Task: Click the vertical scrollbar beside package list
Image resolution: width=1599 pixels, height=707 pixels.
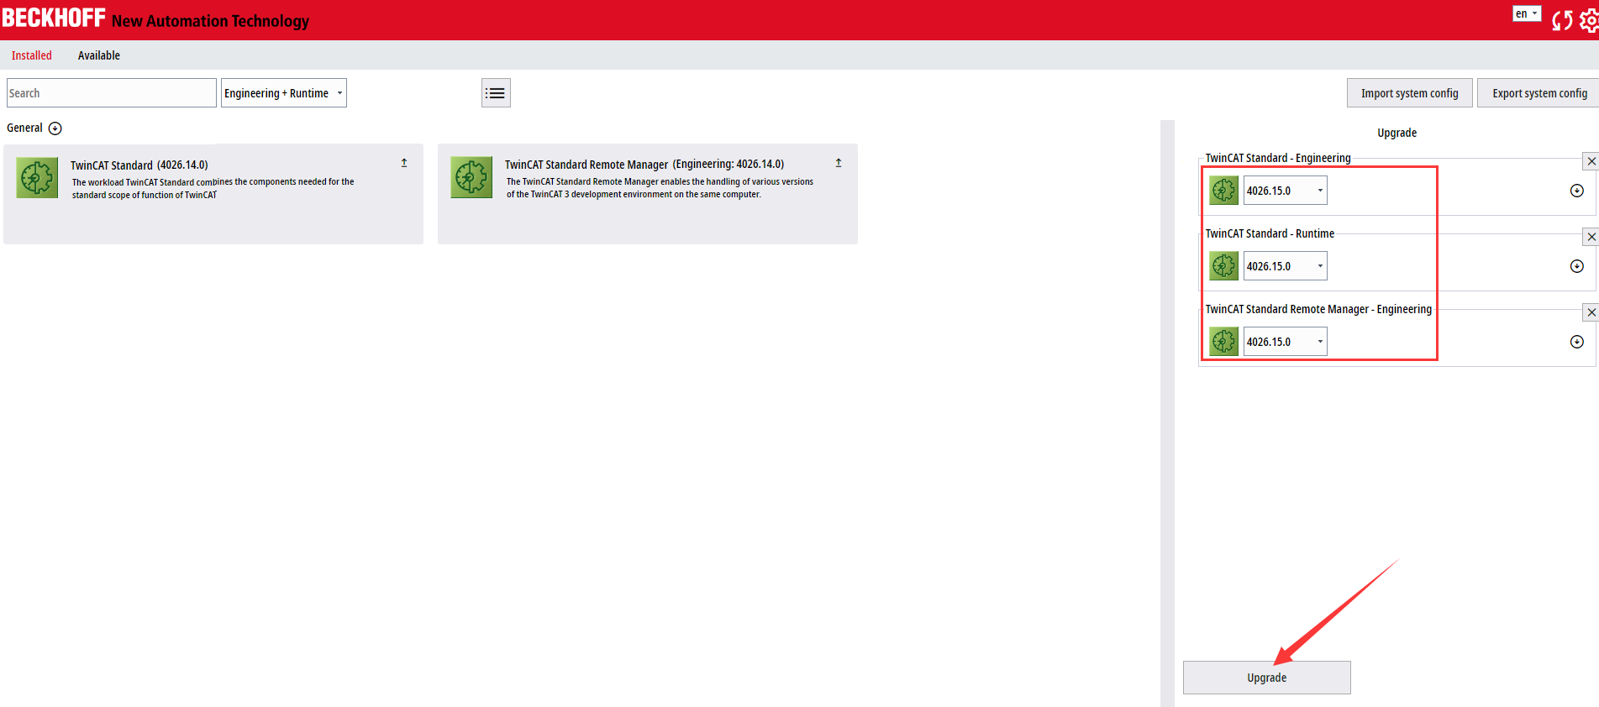Action: tap(1167, 413)
